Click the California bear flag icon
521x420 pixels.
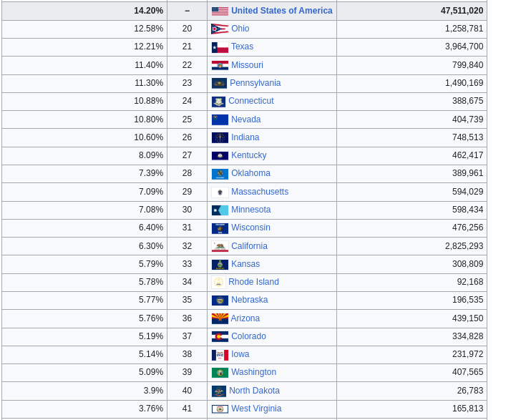(220, 247)
